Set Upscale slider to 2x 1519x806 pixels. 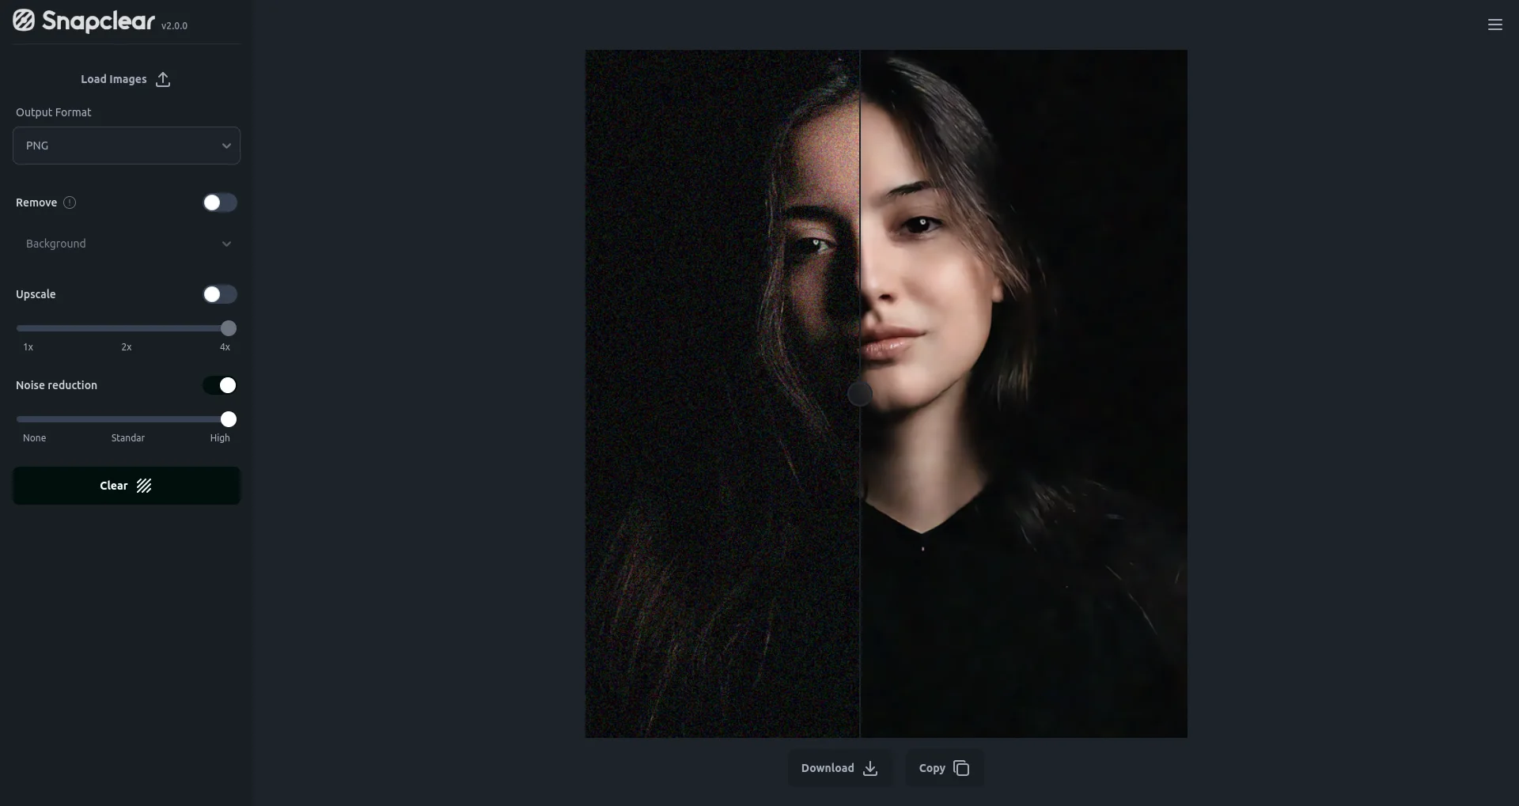coord(127,328)
